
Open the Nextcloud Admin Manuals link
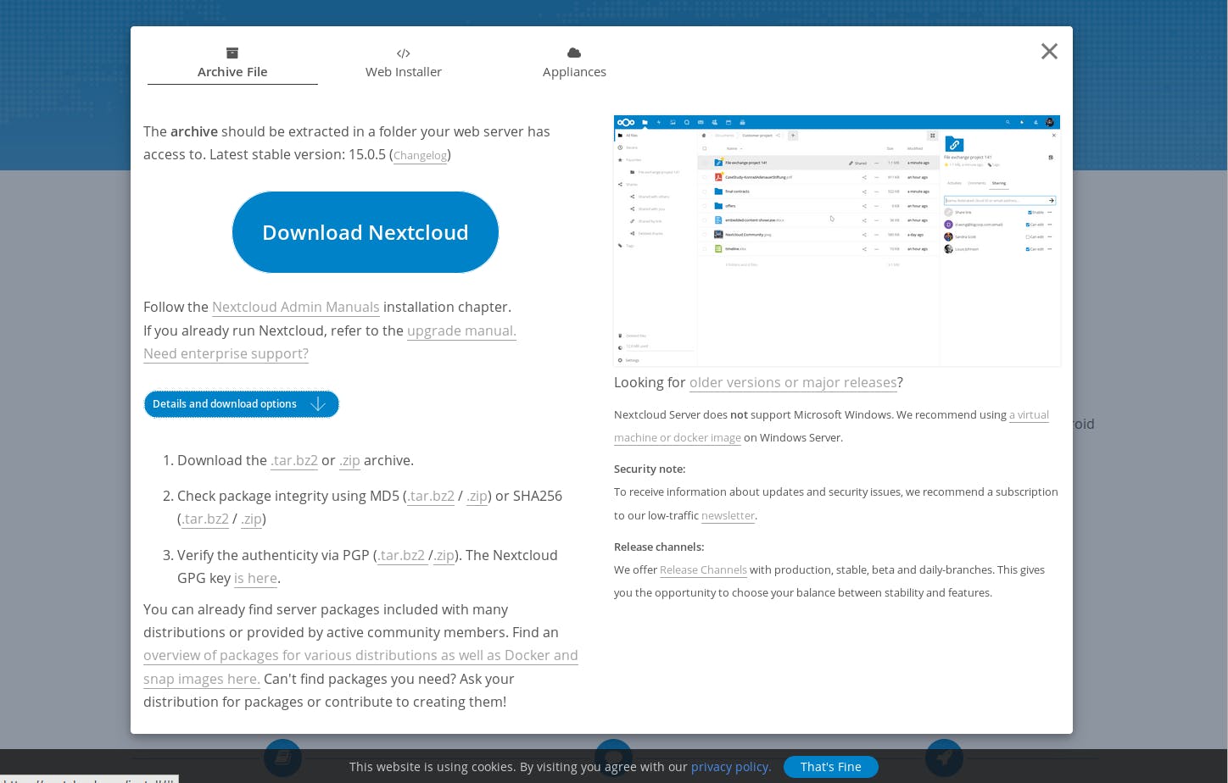click(x=296, y=307)
